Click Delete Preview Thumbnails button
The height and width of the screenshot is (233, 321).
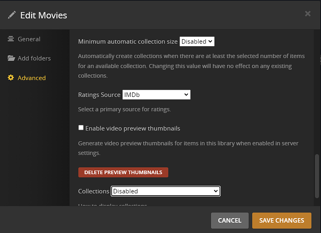click(x=123, y=172)
